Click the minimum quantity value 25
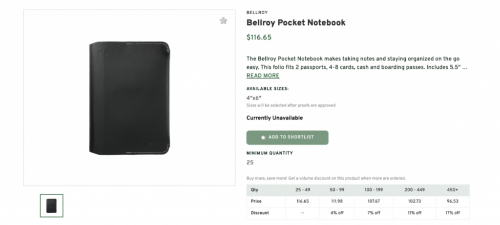 coord(250,162)
